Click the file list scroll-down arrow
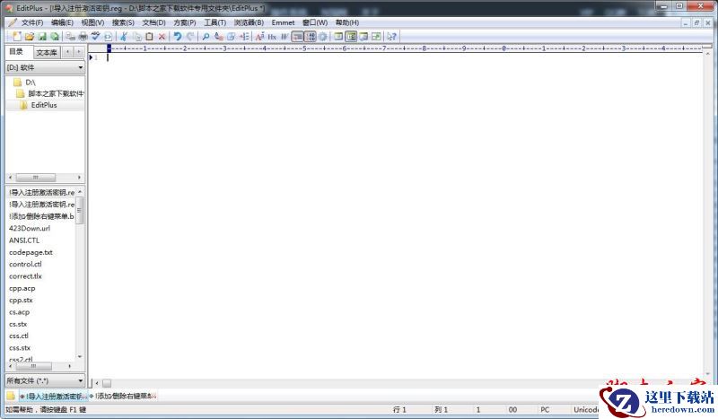718x419 pixels. (x=80, y=356)
